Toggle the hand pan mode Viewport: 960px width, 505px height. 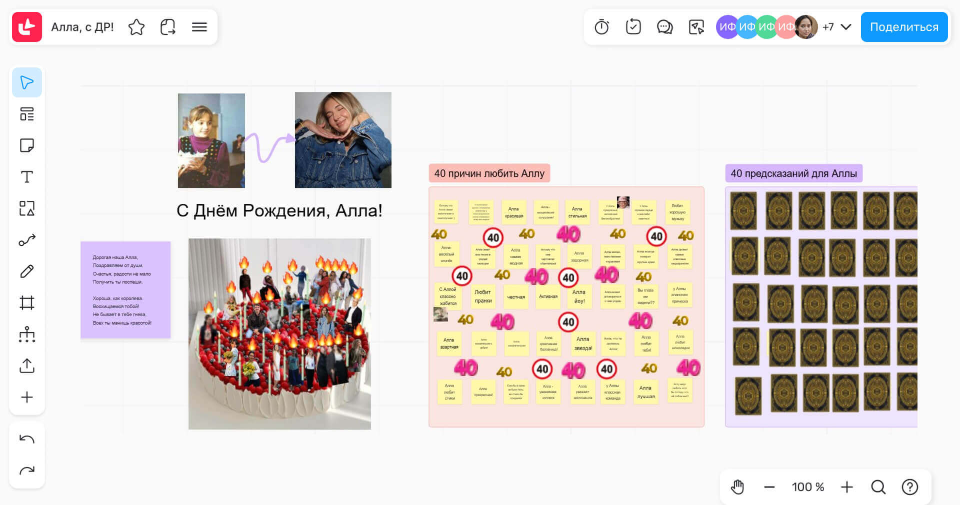737,487
